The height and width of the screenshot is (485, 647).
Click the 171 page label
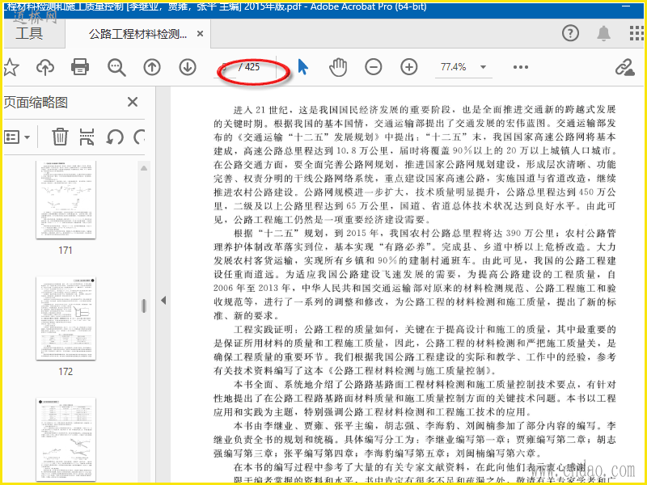(66, 251)
